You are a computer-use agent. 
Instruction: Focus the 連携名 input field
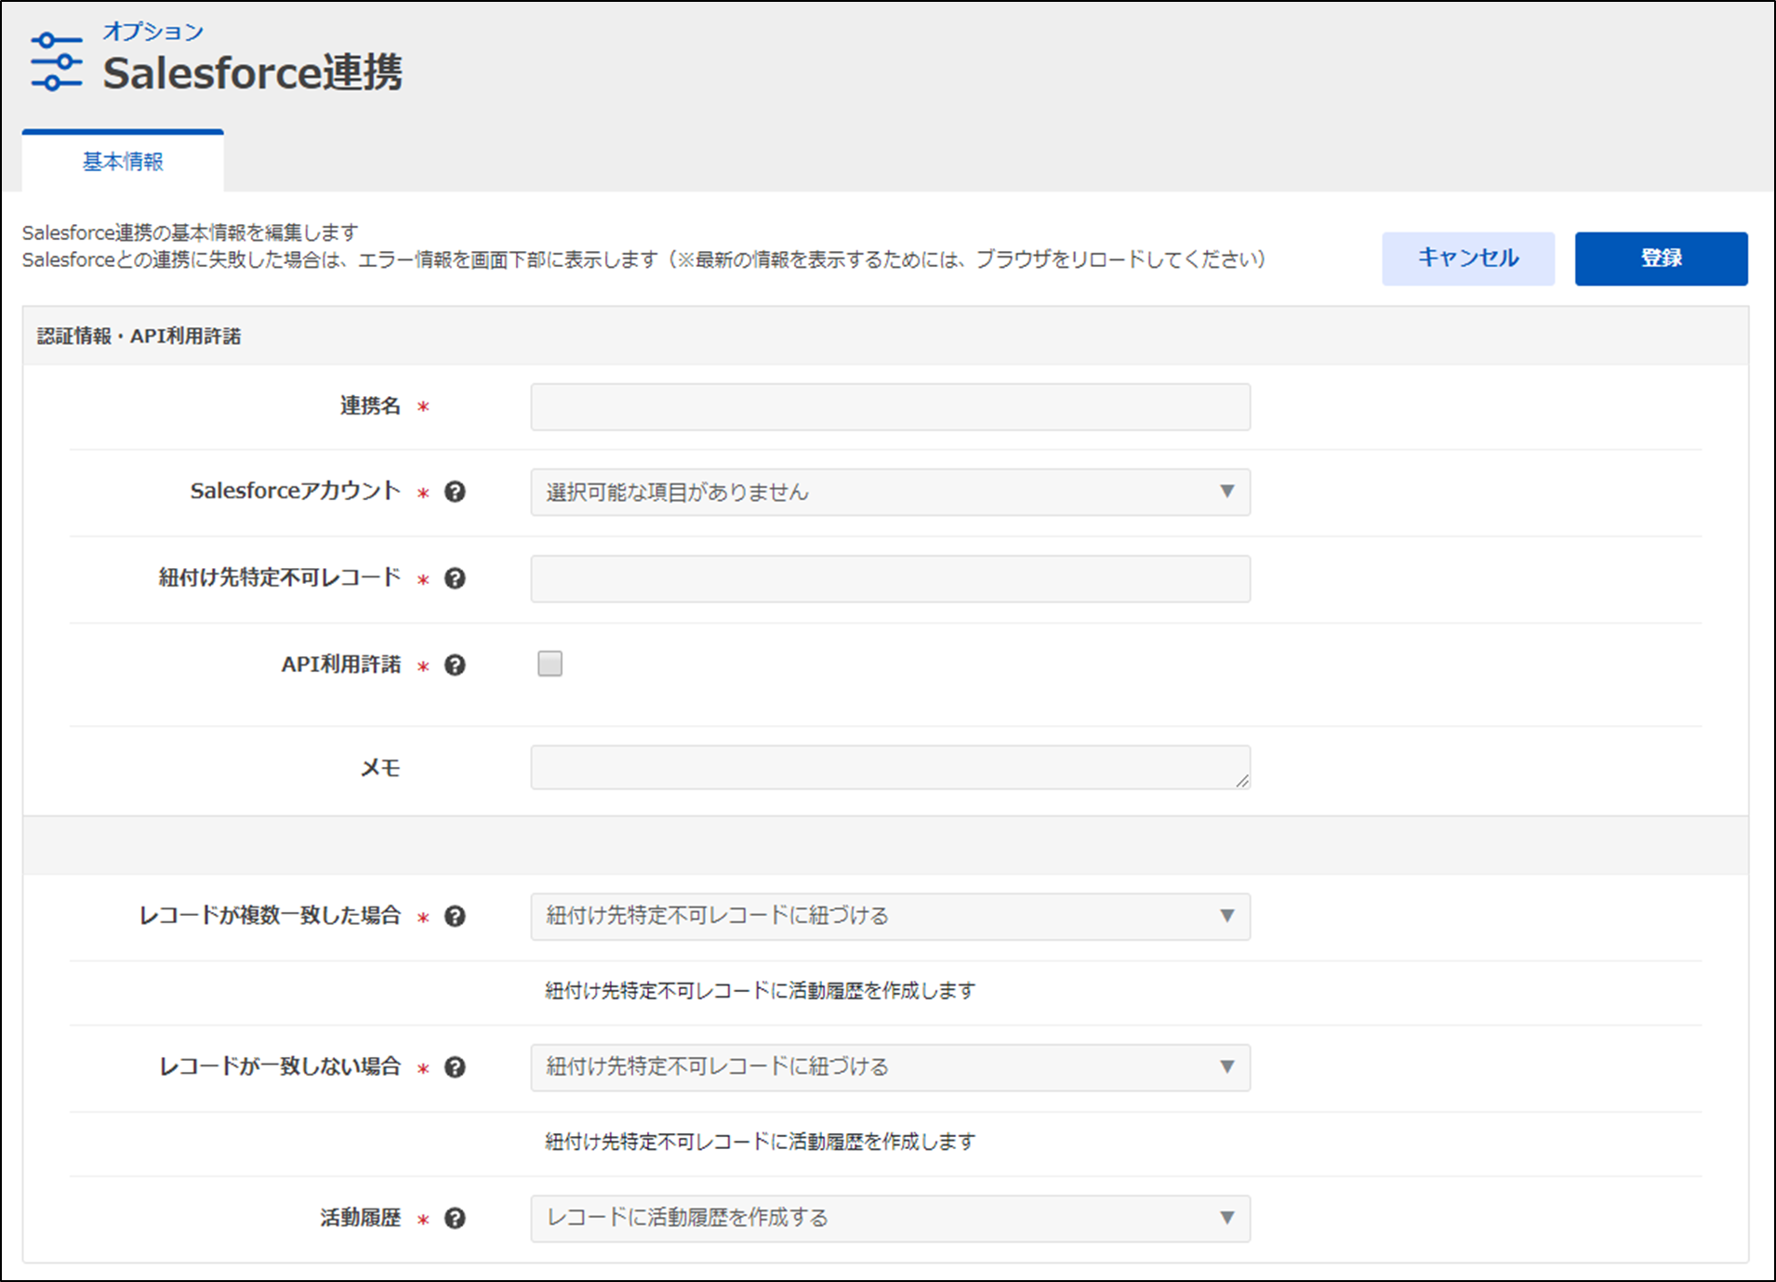tap(890, 407)
